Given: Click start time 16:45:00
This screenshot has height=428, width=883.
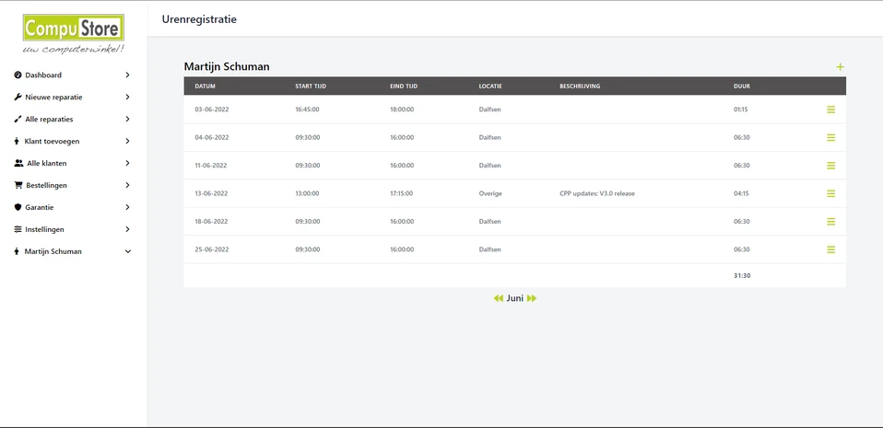Looking at the screenshot, I should click(x=308, y=110).
